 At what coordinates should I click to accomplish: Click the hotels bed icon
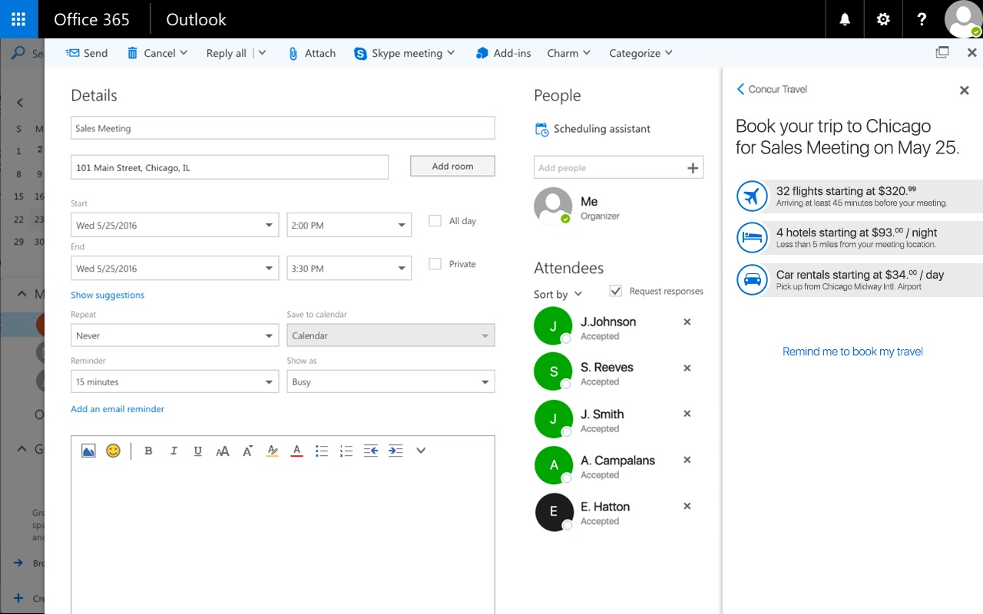click(753, 238)
